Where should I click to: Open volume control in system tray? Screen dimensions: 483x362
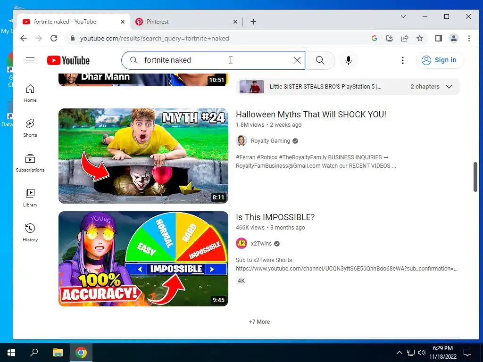pyautogui.click(x=422, y=353)
